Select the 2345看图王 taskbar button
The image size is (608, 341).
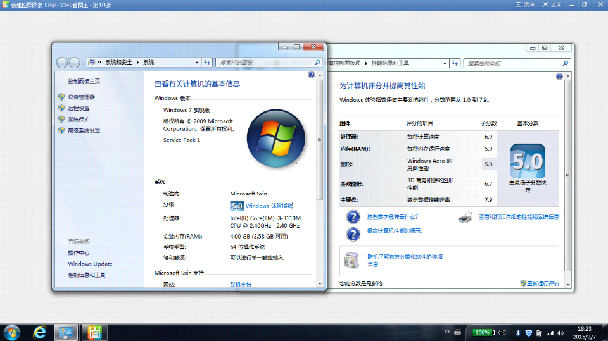[x=94, y=333]
